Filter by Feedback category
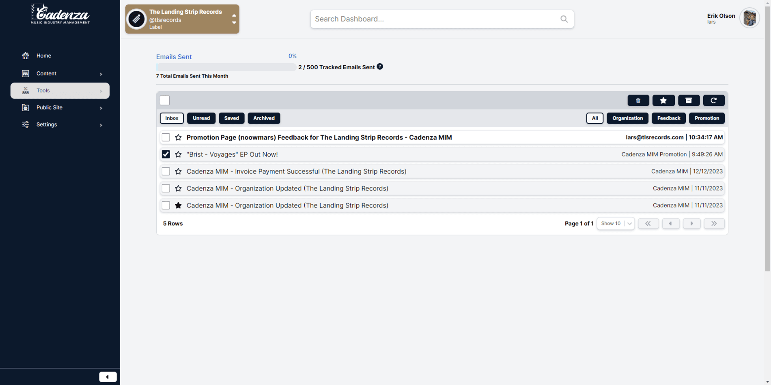The image size is (771, 385). [x=669, y=118]
